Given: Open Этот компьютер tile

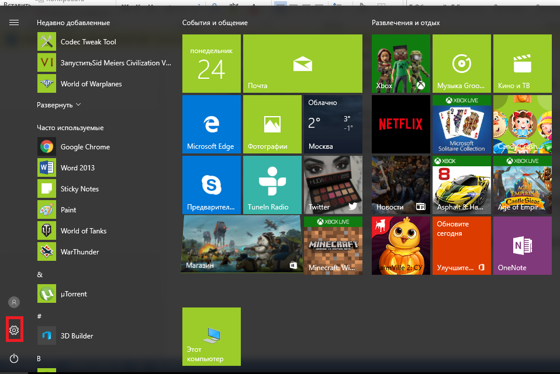Looking at the screenshot, I should click(x=212, y=337).
